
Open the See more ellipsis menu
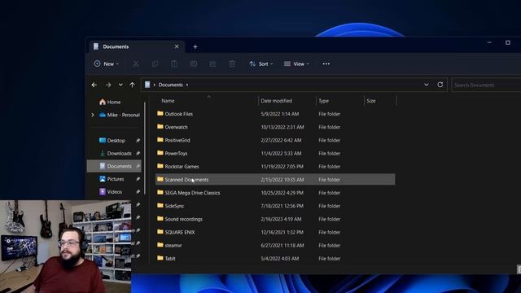[x=326, y=63]
